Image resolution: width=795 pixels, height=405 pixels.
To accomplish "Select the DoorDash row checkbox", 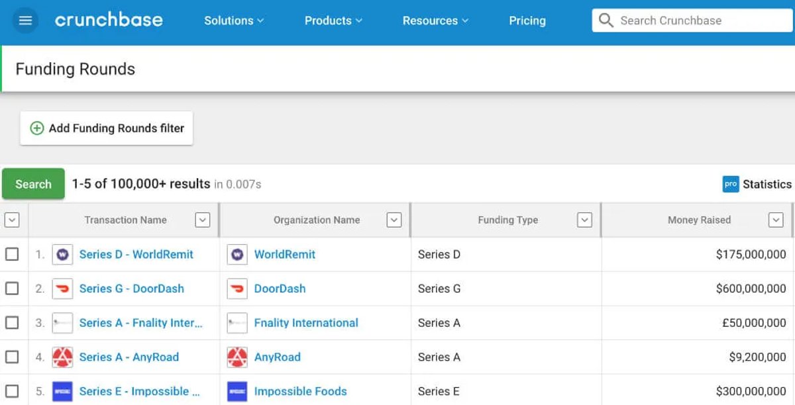I will pyautogui.click(x=12, y=289).
